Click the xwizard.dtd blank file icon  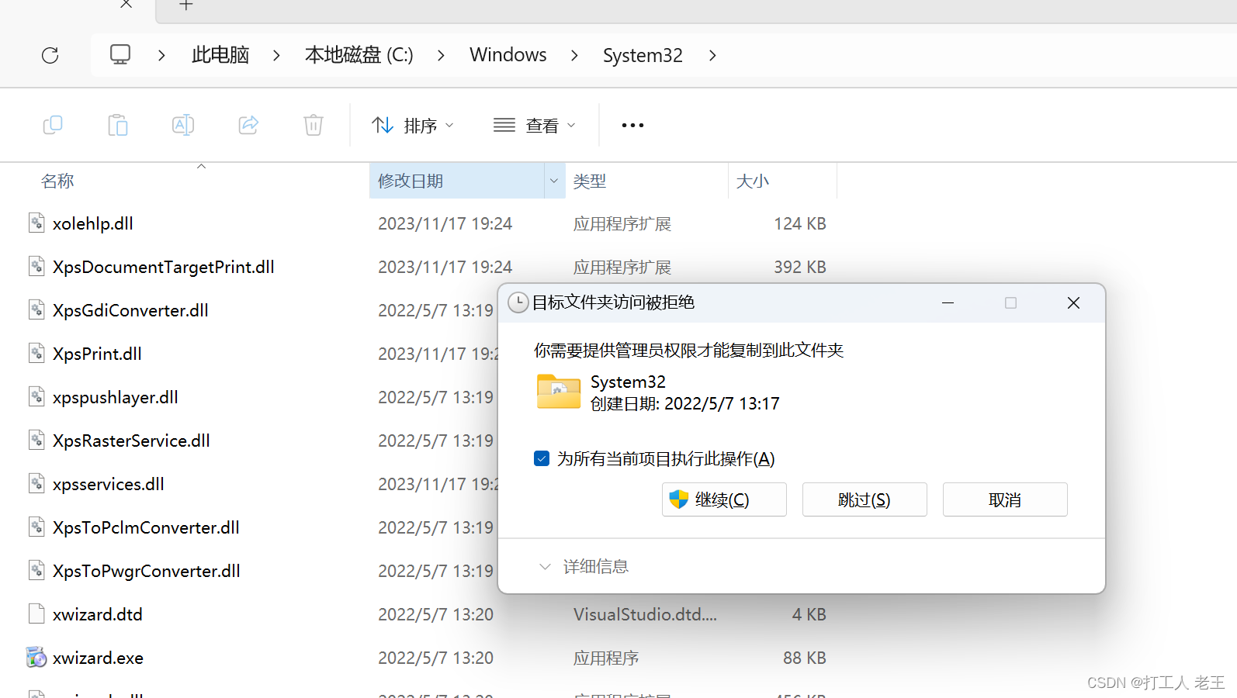(x=36, y=614)
